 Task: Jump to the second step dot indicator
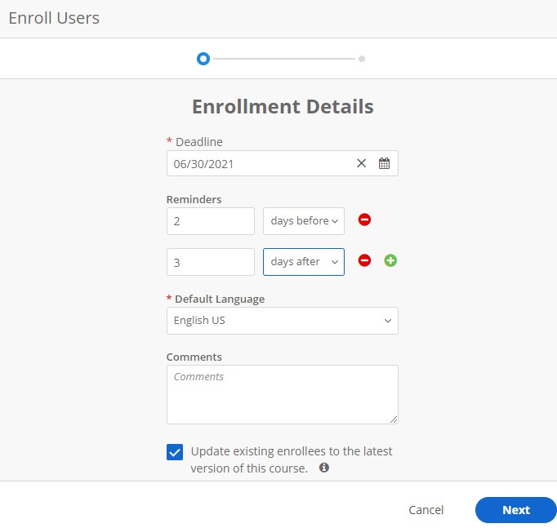click(362, 59)
